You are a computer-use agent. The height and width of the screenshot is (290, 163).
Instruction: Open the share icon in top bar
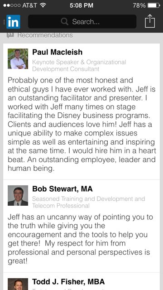pos(150,21)
